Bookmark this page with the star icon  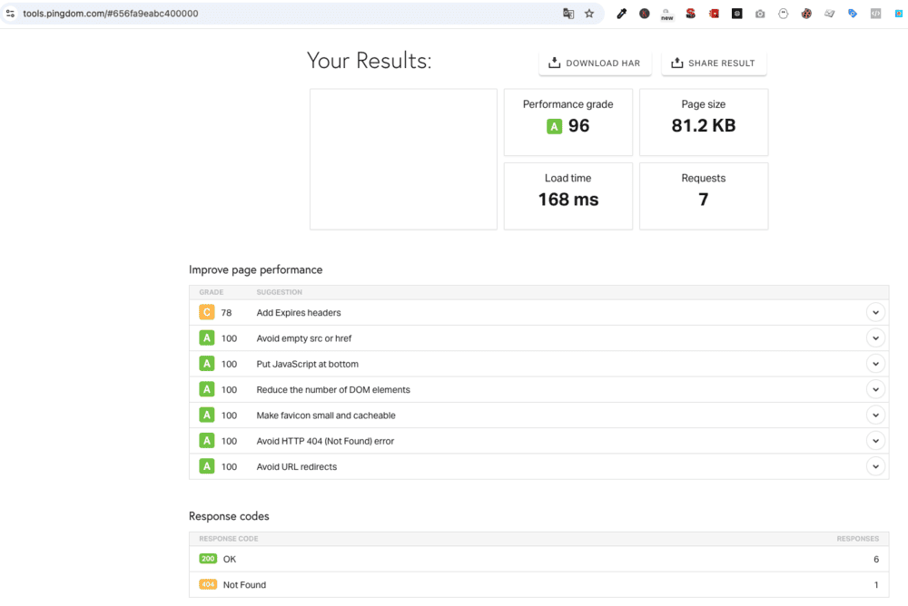point(589,14)
